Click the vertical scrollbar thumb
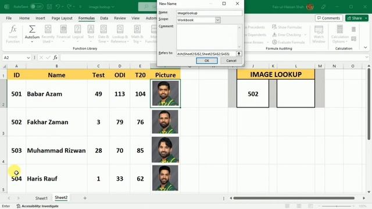 coord(369,104)
